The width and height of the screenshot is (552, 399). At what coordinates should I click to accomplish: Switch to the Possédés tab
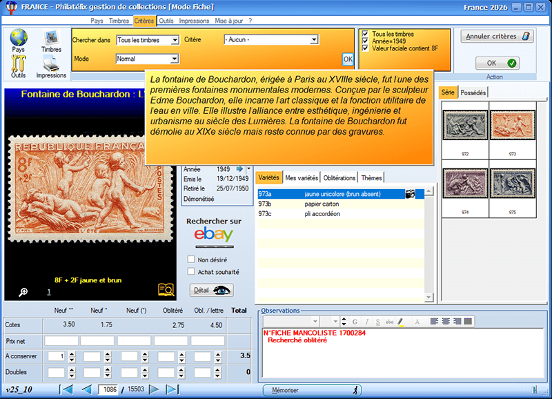tap(473, 93)
